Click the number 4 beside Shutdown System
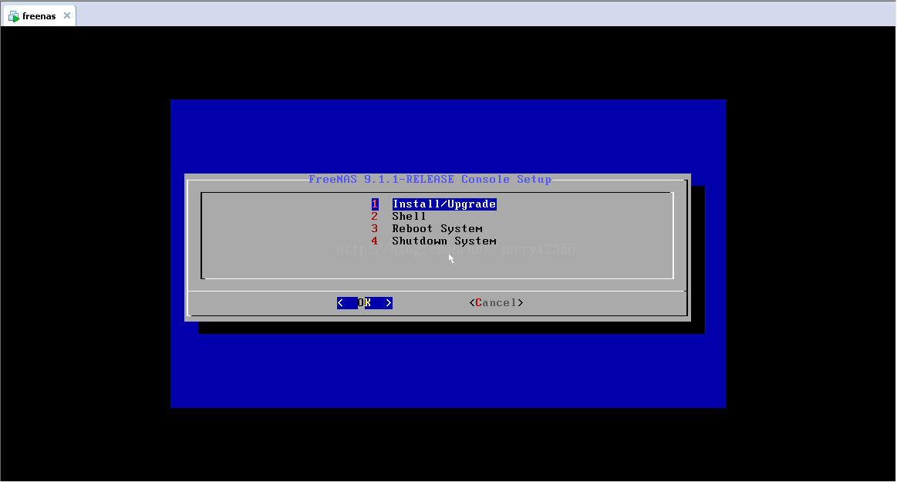Screen dimensions: 897x482 pos(375,241)
